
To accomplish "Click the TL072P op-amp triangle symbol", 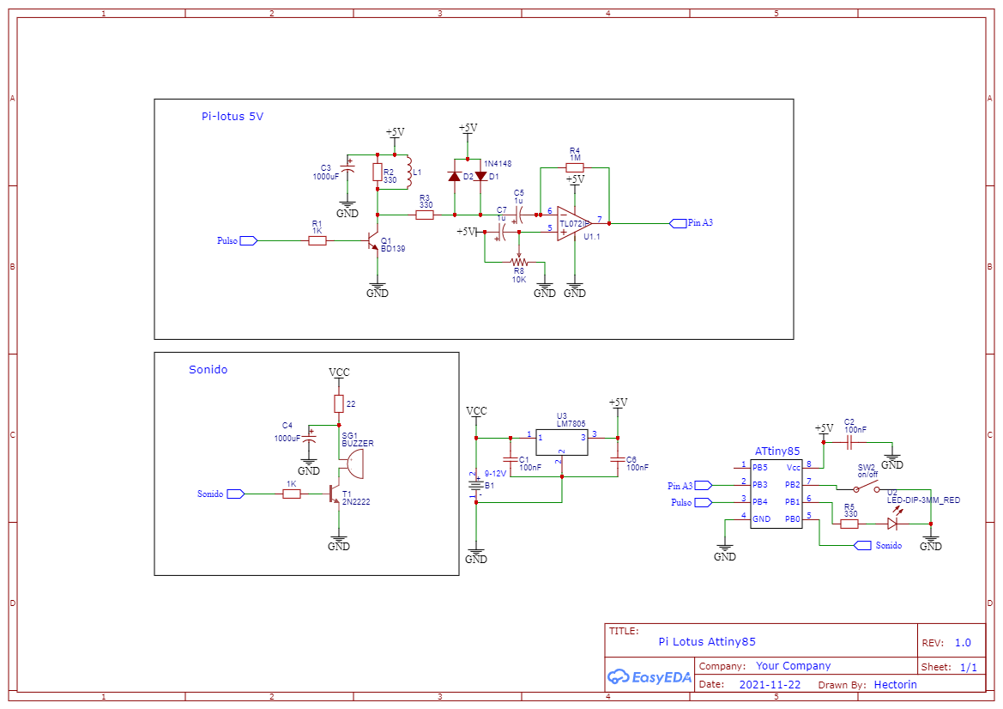I will click(573, 223).
